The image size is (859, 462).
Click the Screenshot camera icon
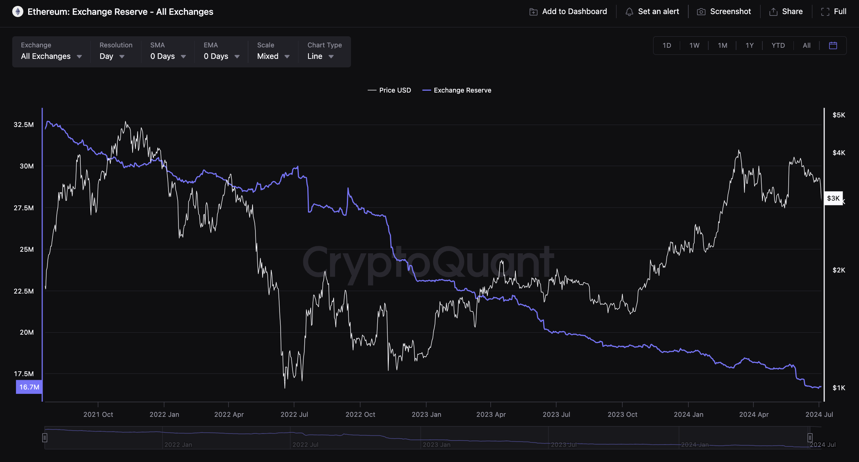pyautogui.click(x=701, y=12)
